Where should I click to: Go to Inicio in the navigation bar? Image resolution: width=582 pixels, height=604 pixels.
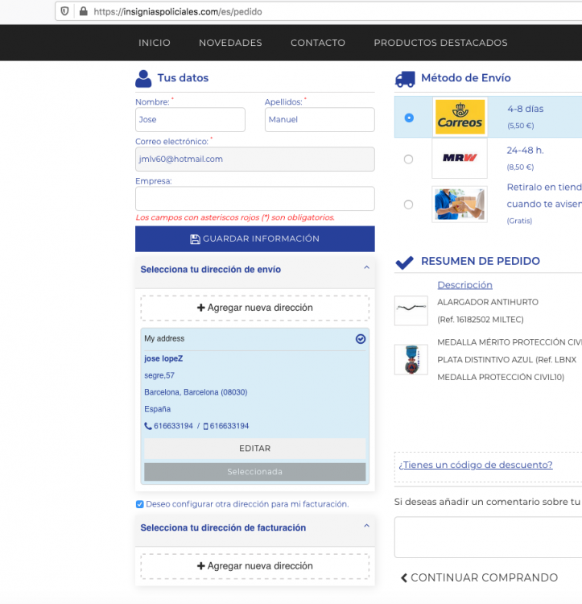coord(155,43)
